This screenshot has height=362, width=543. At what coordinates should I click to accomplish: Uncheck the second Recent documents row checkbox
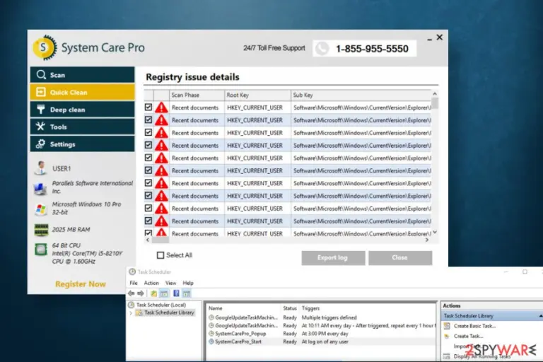click(x=148, y=120)
